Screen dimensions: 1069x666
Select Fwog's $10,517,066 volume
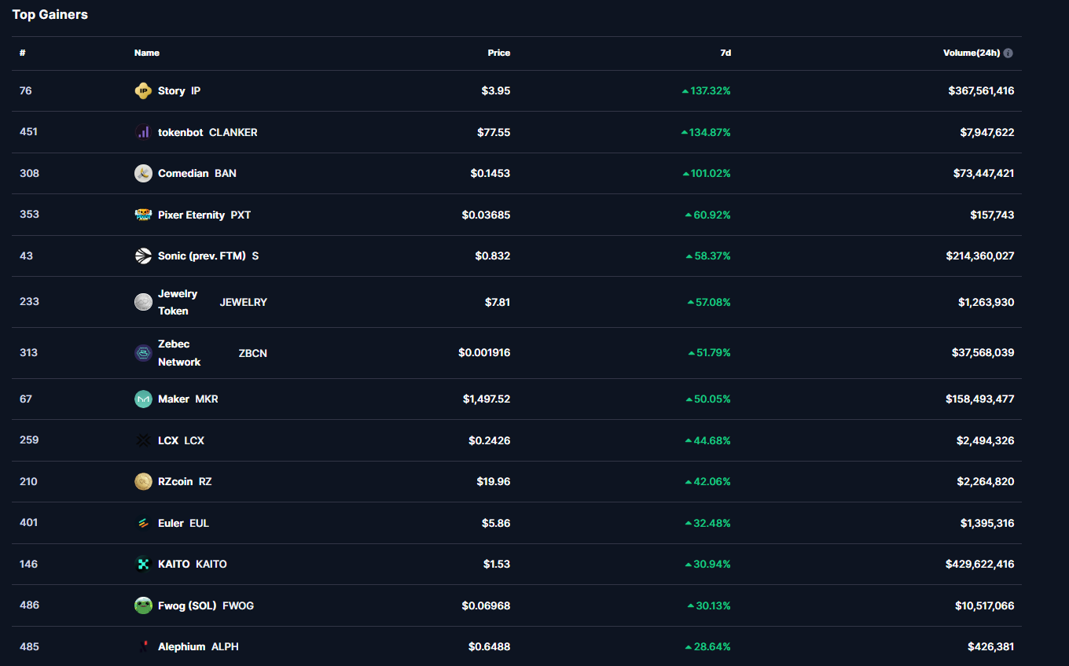tap(984, 605)
